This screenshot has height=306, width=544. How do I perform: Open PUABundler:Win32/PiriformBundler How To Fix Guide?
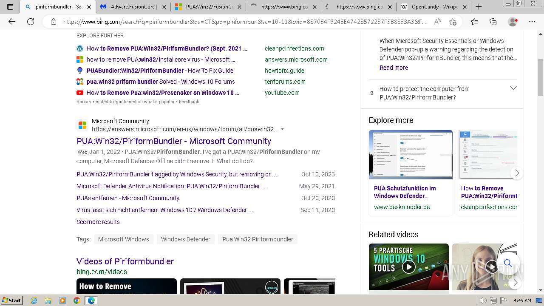tap(160, 71)
